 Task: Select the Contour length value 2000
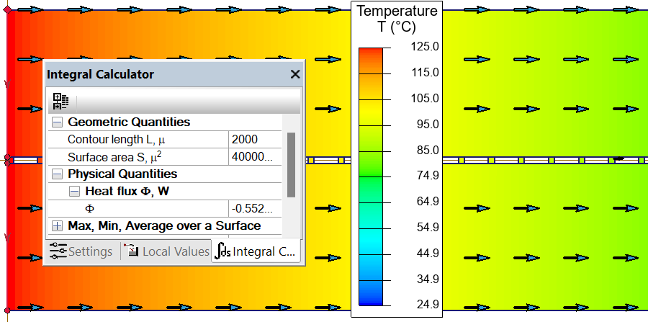click(x=245, y=139)
